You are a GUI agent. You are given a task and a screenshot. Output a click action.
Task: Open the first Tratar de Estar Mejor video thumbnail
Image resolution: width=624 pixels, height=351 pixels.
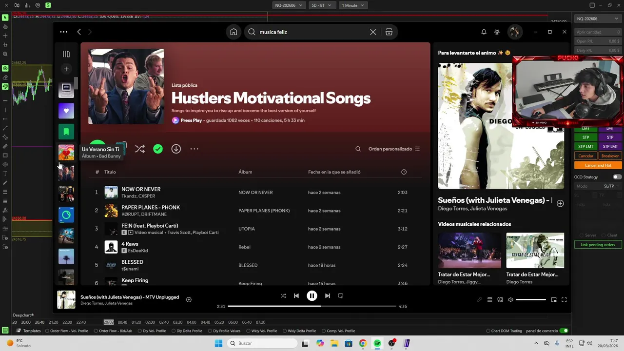point(469,250)
